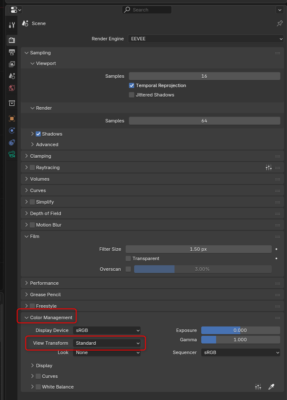Open the View Transform dropdown

point(107,343)
